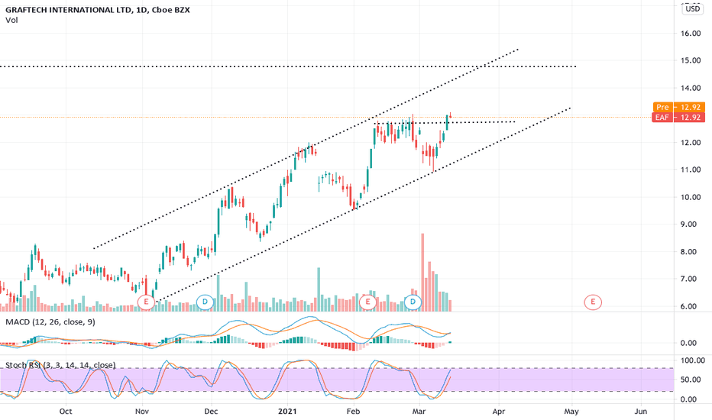
Task: Select the MACD (12, 26, close, 9) label
Action: point(50,322)
